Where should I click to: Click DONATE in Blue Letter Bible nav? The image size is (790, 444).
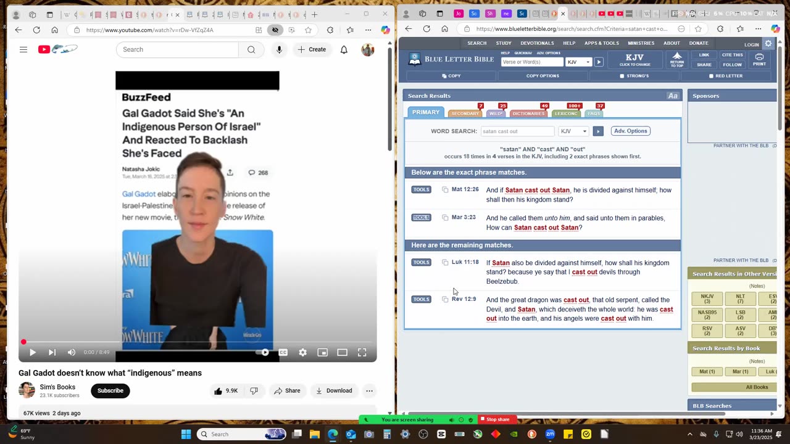699,43
